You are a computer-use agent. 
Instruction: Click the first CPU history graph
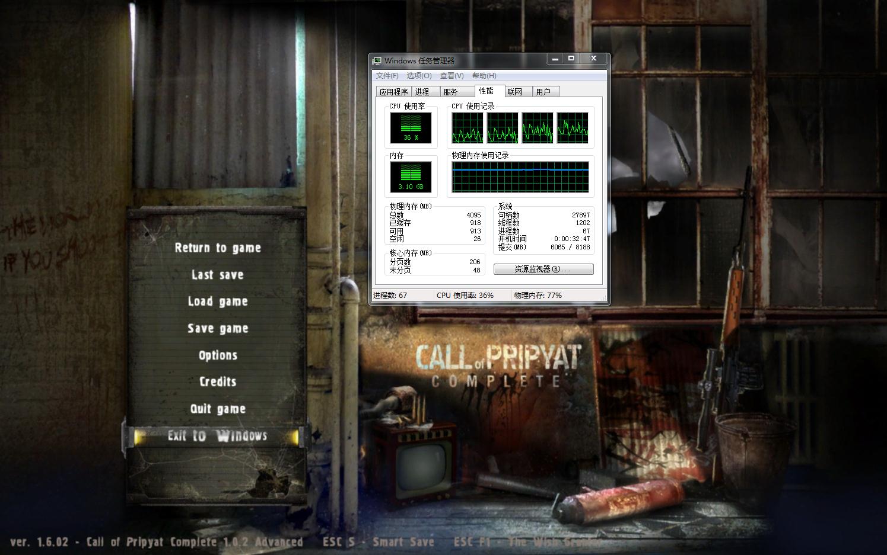pyautogui.click(x=468, y=128)
